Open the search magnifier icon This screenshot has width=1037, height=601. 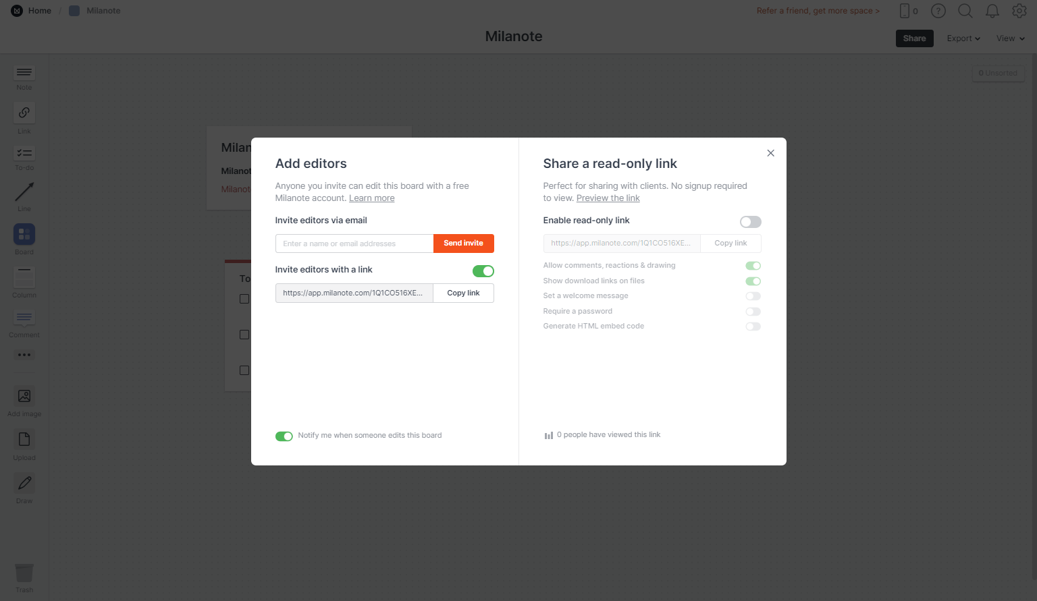pyautogui.click(x=965, y=11)
